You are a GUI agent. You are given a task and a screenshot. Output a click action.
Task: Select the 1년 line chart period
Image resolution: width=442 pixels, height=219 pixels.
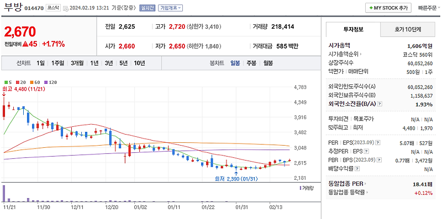(x=94, y=63)
